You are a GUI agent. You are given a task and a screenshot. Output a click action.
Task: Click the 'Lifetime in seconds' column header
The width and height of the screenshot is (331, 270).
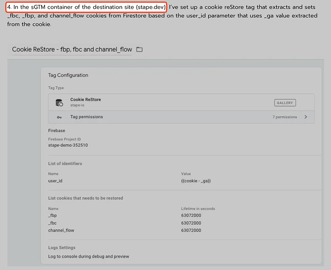[x=198, y=208]
